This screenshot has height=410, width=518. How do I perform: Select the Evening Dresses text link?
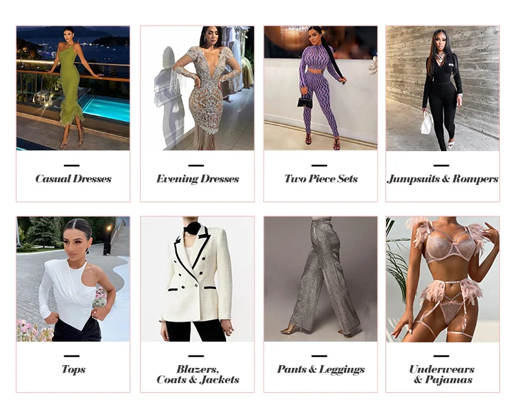[198, 179]
